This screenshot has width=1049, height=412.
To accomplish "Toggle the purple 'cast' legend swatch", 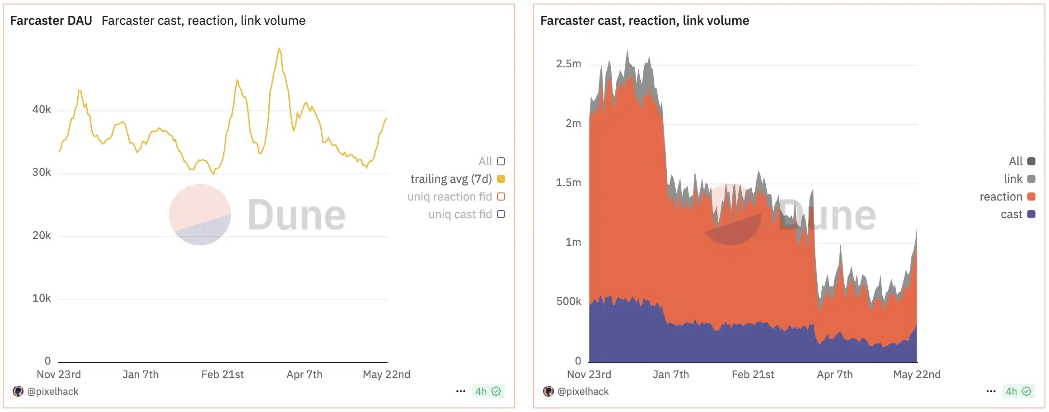I will 1031,214.
